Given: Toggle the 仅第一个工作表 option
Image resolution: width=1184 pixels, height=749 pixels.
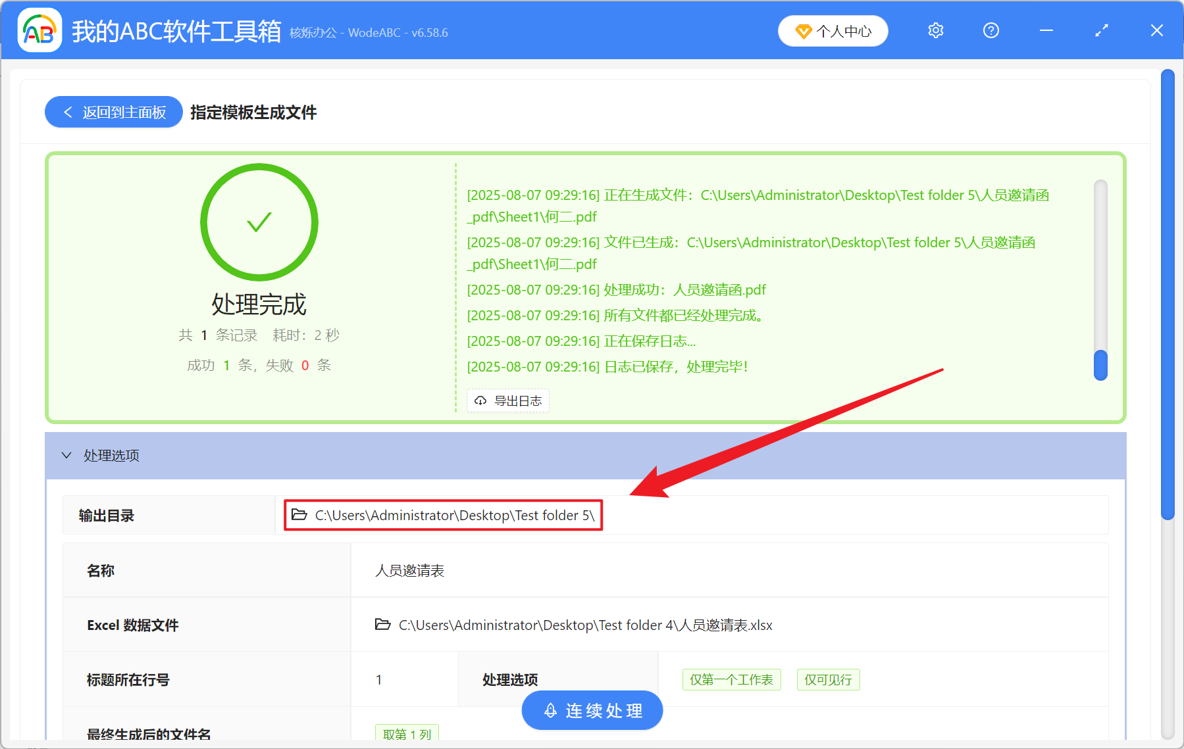Looking at the screenshot, I should (731, 679).
